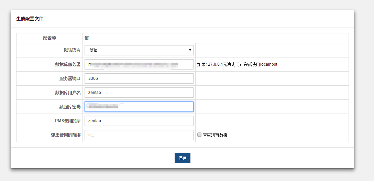
Task: Click the 值 column header
Action: click(x=87, y=38)
